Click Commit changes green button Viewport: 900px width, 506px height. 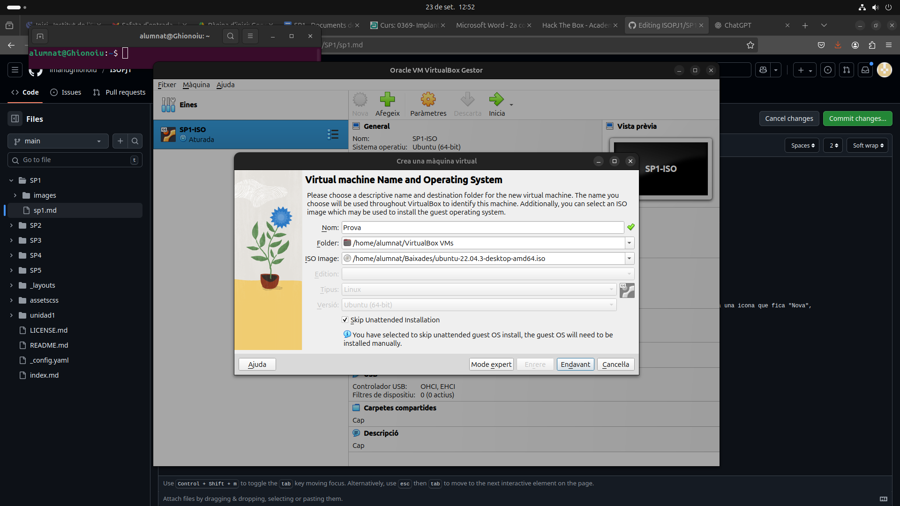857,119
